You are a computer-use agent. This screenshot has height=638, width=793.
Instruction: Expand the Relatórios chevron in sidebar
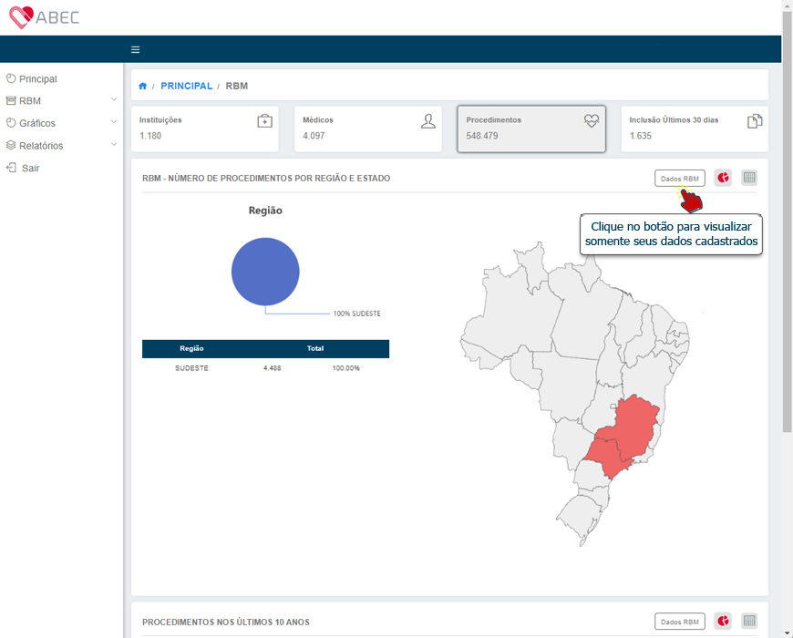pos(114,144)
